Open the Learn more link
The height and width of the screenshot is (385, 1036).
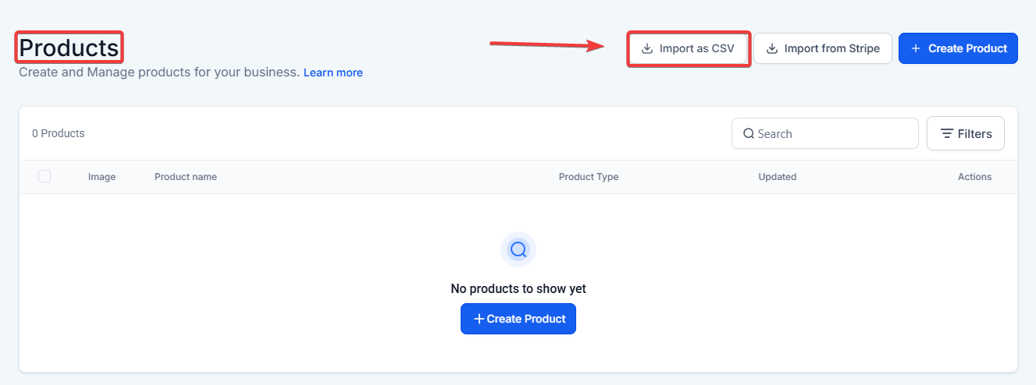coord(333,72)
